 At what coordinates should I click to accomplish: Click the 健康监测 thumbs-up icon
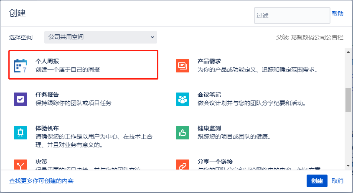(183, 133)
